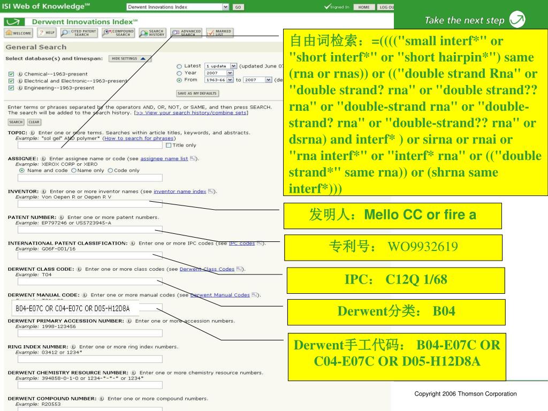Open info icon for International Patent Classification
Viewport: 548px width, 411px height.
[x=133, y=243]
